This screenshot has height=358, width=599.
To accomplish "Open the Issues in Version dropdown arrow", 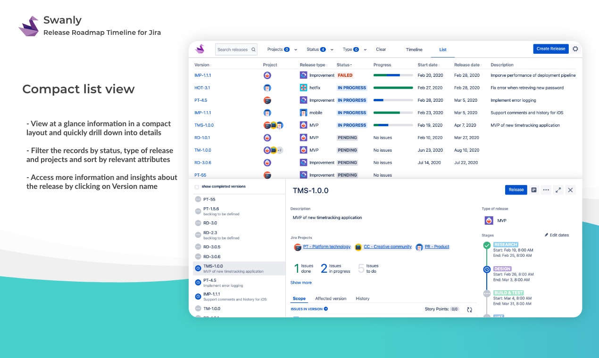I will click(x=325, y=309).
